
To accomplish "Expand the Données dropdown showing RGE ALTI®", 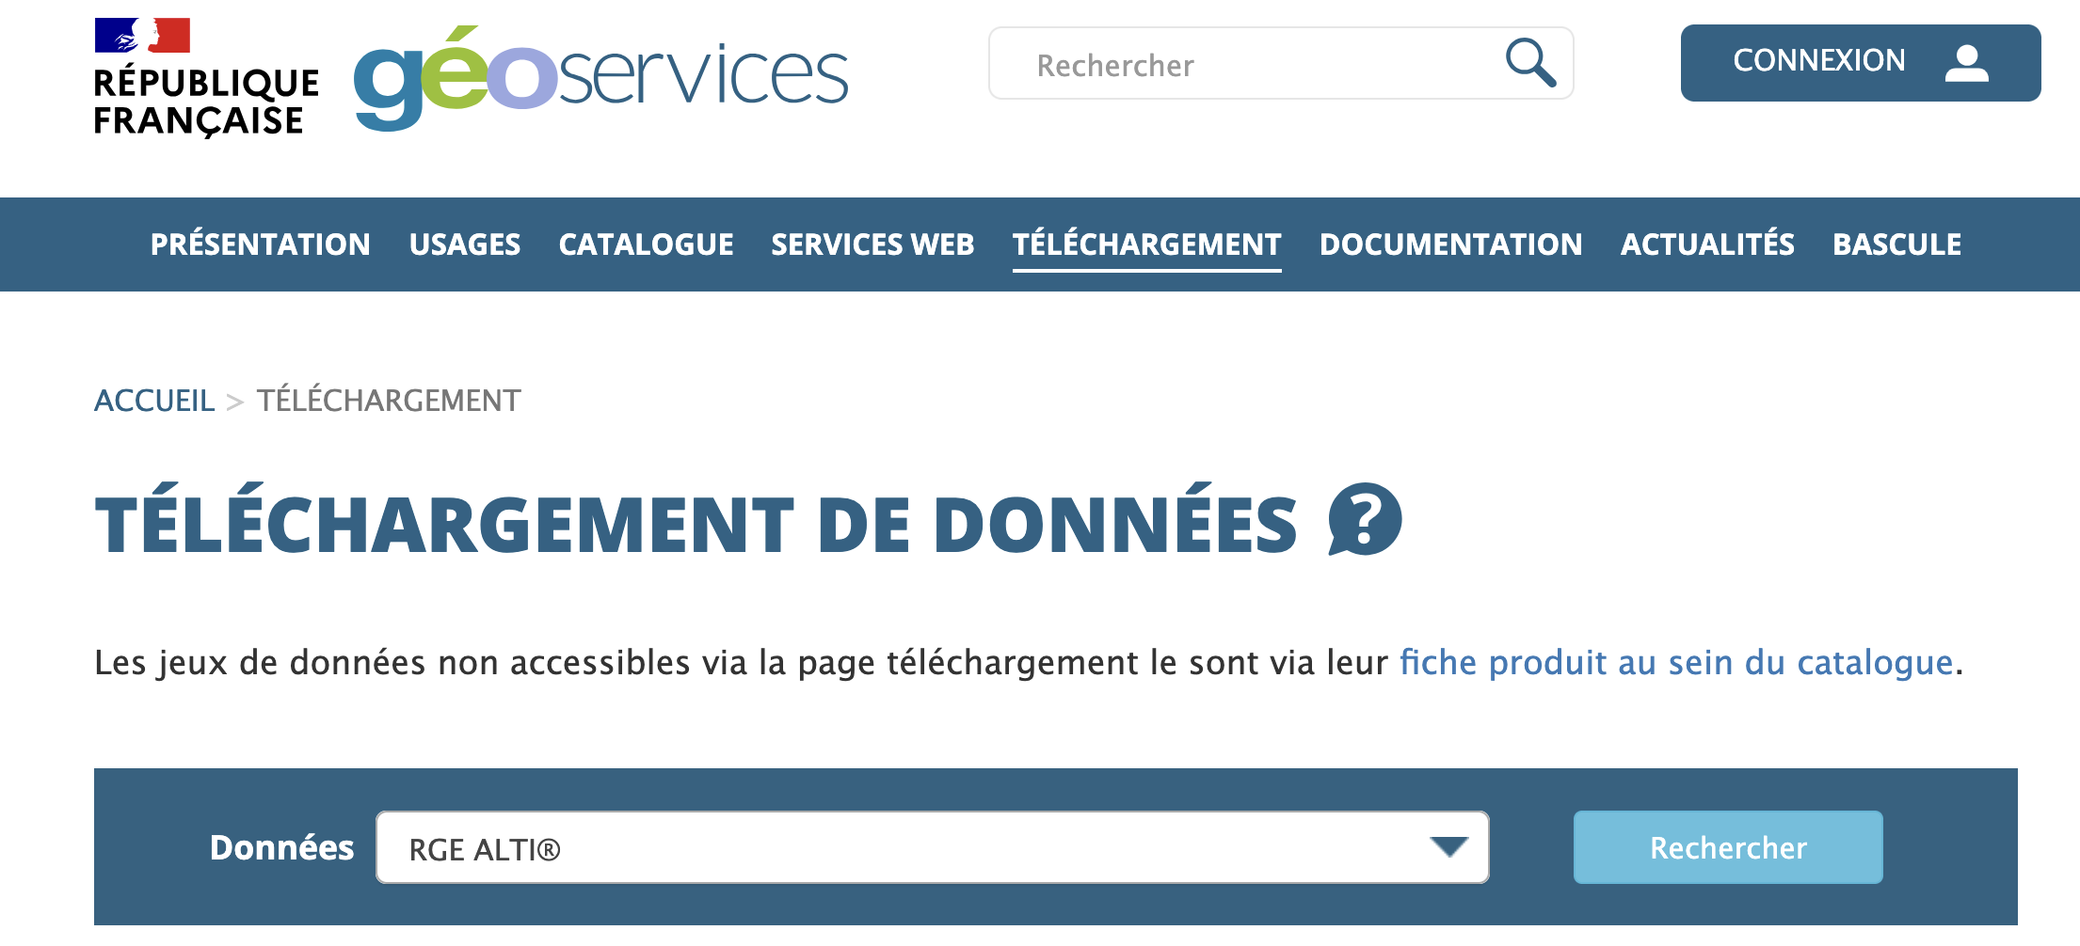I will click(x=933, y=847).
